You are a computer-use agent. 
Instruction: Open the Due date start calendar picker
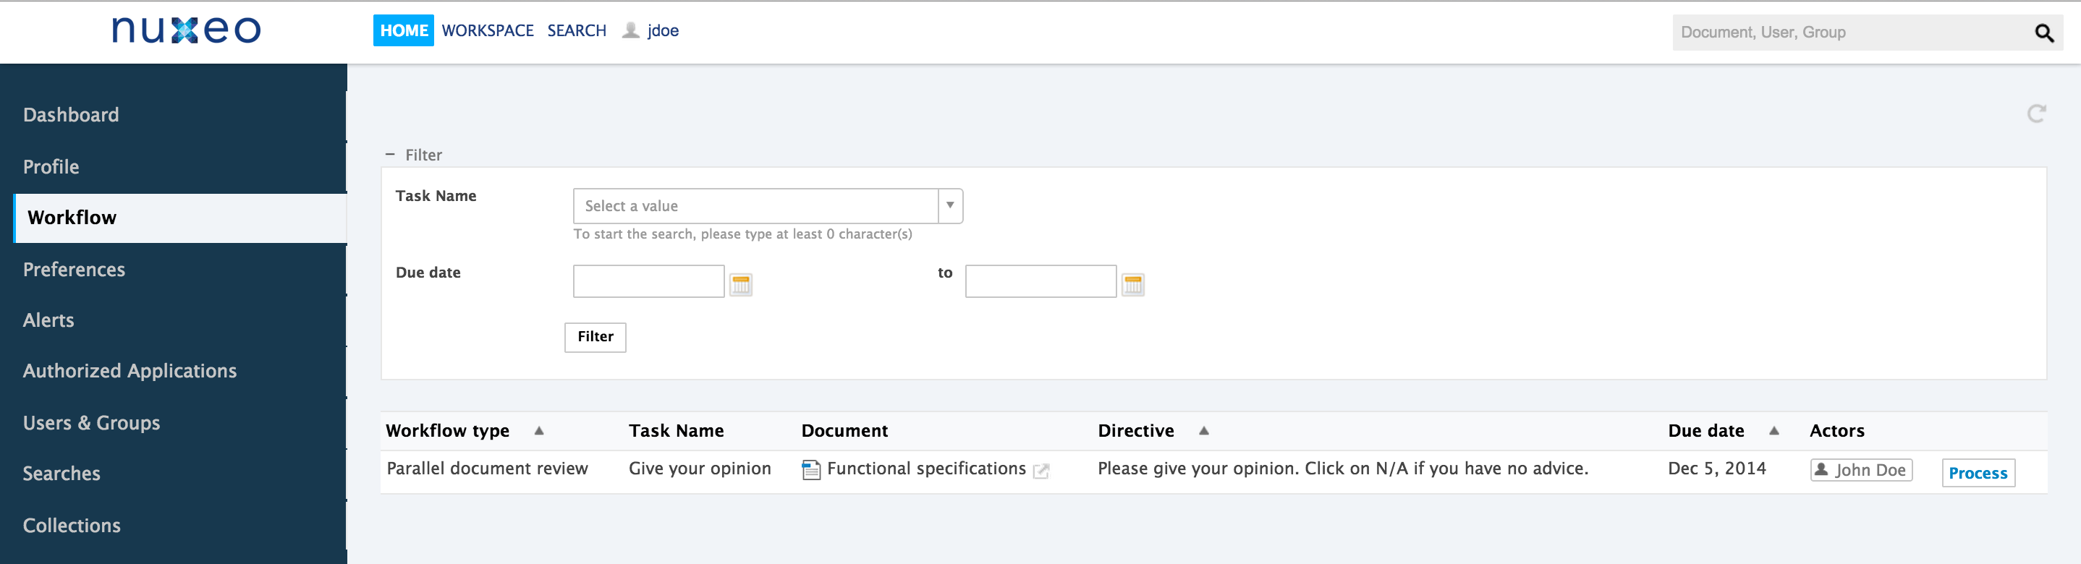(740, 284)
